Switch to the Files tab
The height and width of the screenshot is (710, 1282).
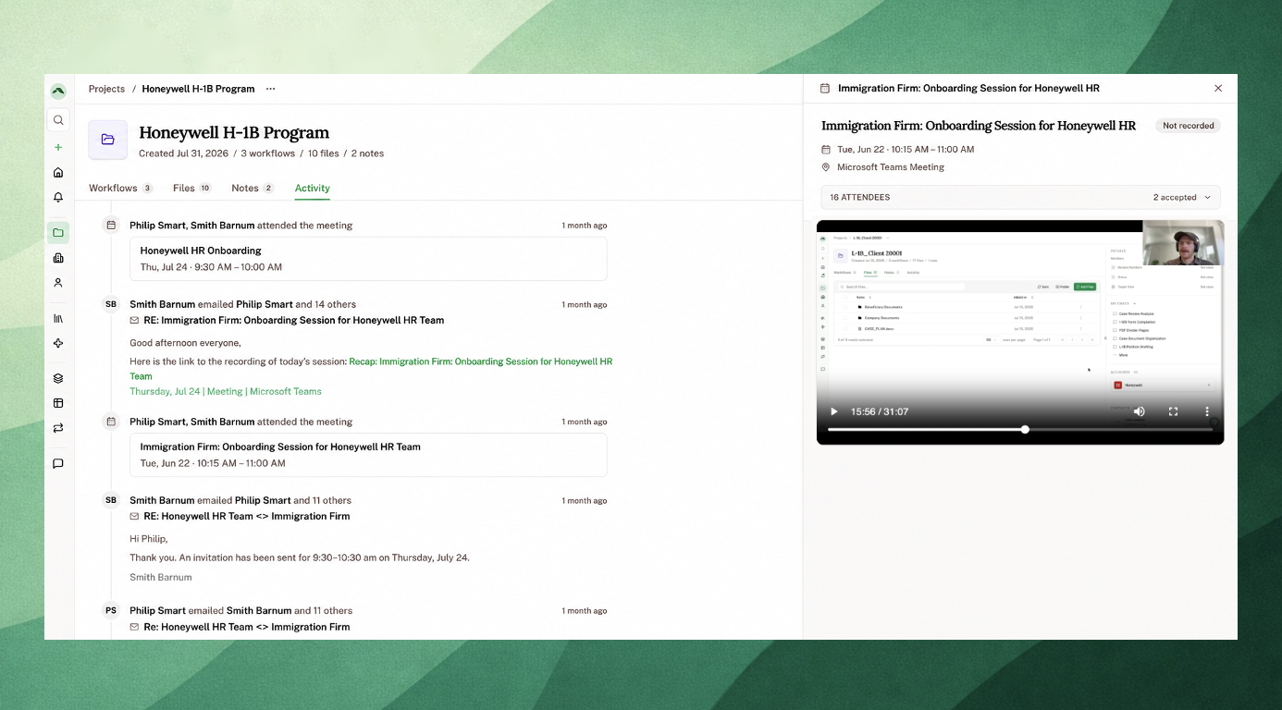point(192,188)
